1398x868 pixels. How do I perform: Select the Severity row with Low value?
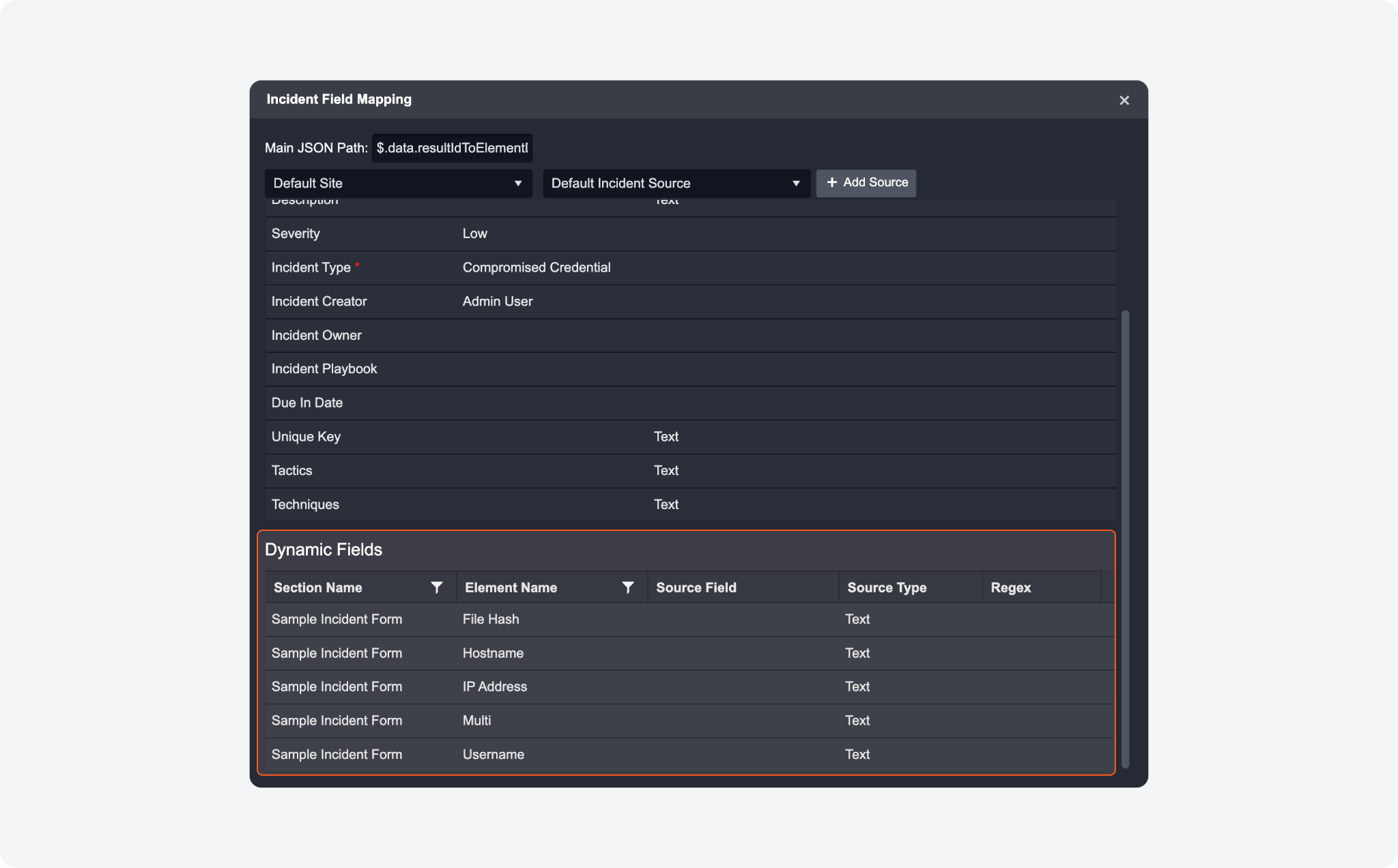pos(475,234)
